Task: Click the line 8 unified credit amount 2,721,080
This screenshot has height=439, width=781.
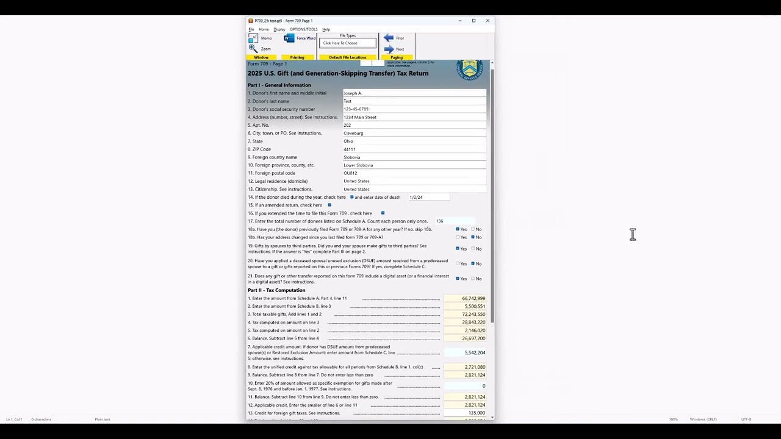Action: [x=465, y=367]
